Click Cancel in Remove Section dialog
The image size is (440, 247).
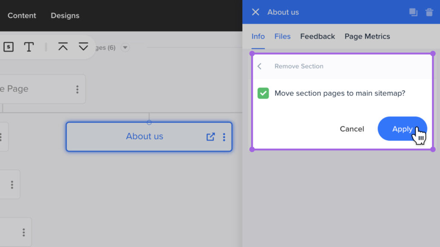pyautogui.click(x=351, y=129)
